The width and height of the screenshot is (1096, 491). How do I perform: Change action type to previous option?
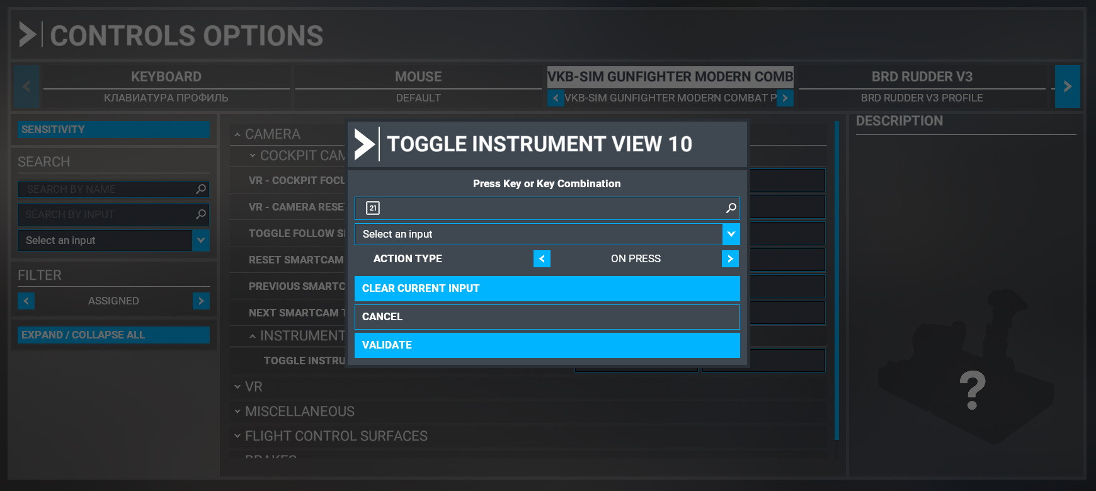[x=542, y=258]
